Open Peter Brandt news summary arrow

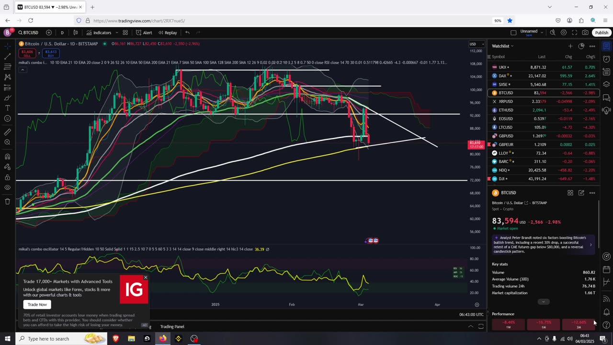click(590, 244)
